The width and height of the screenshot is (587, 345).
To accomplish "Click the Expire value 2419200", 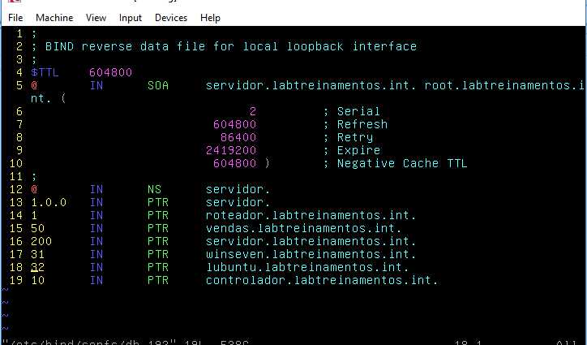I will tap(231, 150).
